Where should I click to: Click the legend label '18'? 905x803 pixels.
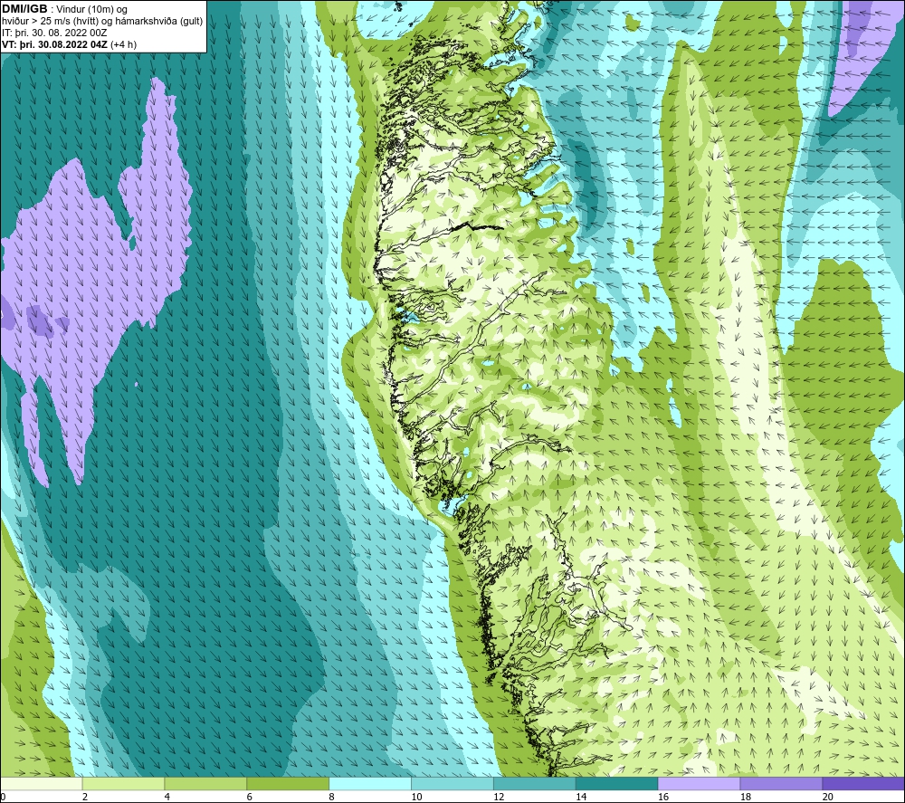pyautogui.click(x=745, y=797)
